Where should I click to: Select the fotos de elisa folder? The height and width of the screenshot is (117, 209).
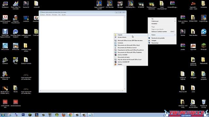[x=193, y=32]
